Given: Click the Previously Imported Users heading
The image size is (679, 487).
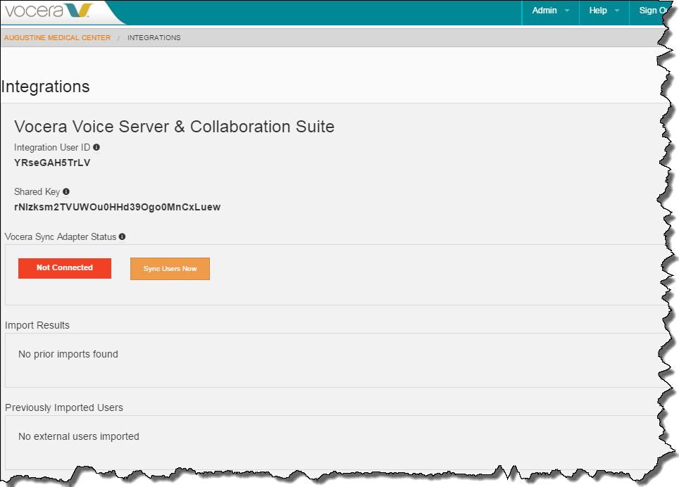Looking at the screenshot, I should tap(63, 407).
